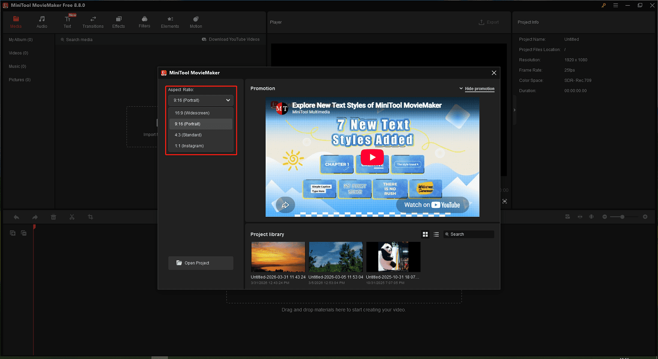Click the timeline zoom slider handle

[x=622, y=217]
